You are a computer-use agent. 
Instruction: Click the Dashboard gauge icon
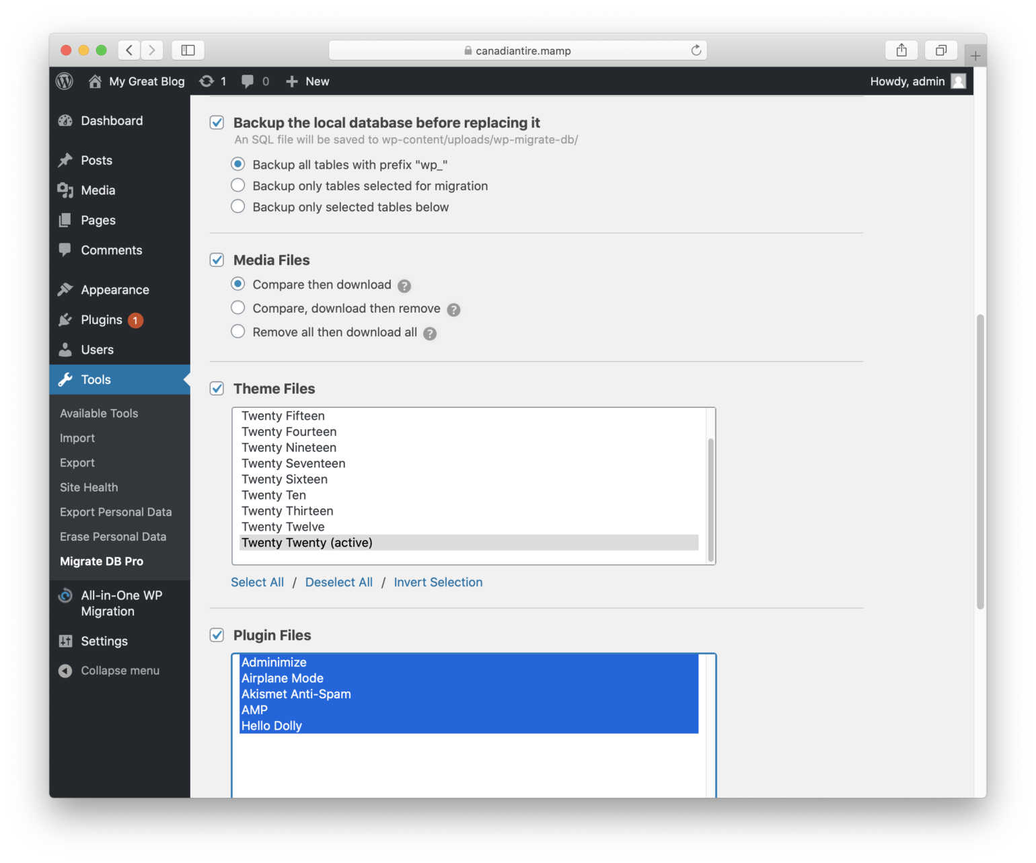[65, 121]
